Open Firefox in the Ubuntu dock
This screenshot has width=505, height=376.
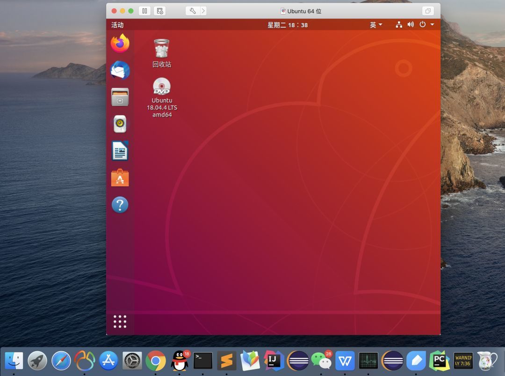(x=120, y=44)
